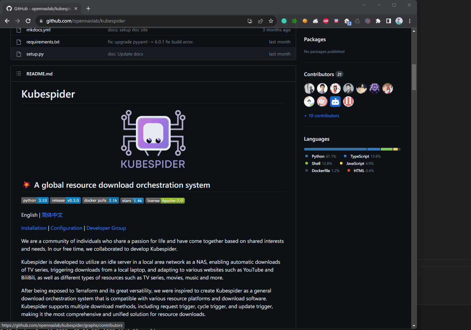Viewport: 471px width, 330px height.
Task: Open first contributor avatar in top row
Action: click(309, 88)
